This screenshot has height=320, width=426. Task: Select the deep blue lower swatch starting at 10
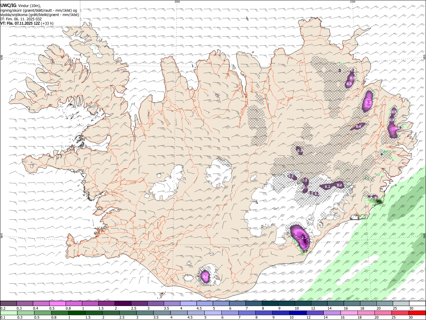tap(298, 313)
